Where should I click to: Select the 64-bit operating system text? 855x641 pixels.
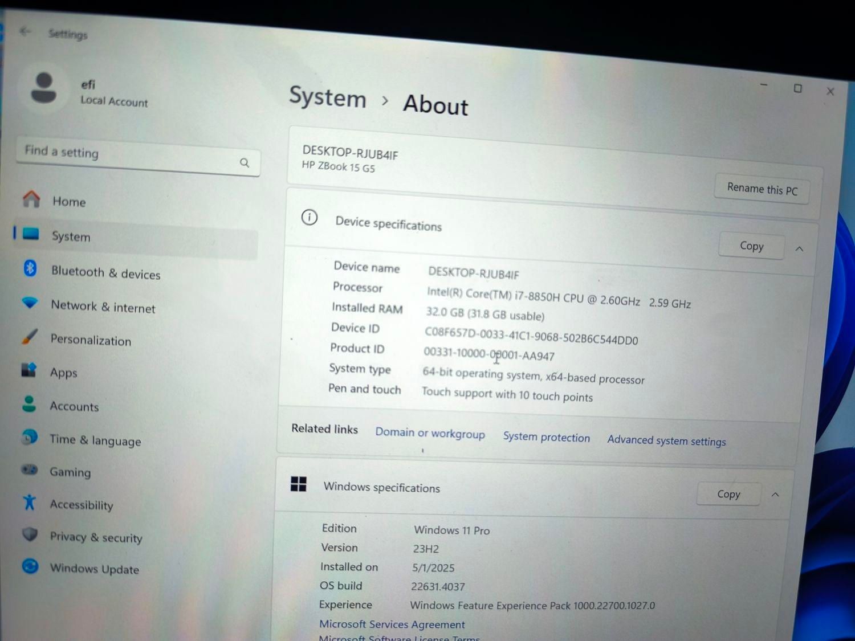[x=533, y=376]
